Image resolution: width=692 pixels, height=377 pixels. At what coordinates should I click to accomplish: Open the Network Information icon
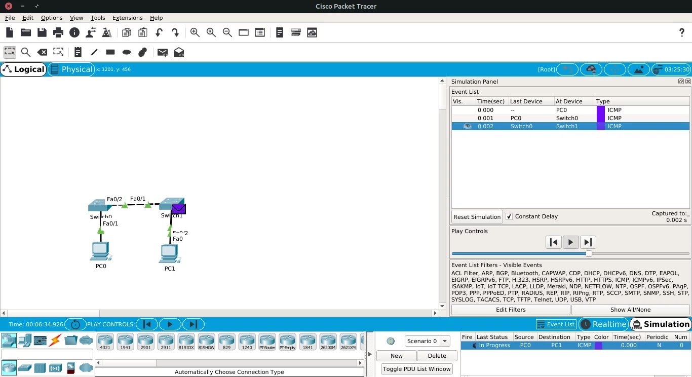click(x=74, y=32)
